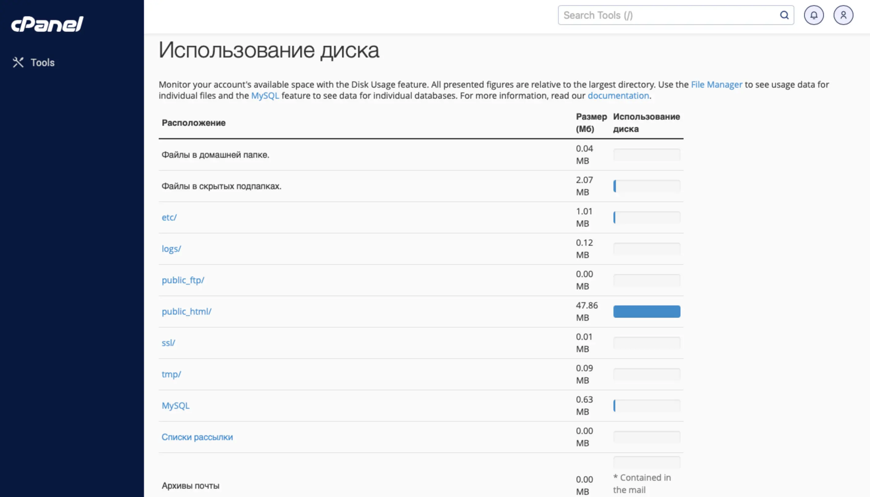
Task: Click the usage bar for hidden subfolders row
Action: pyautogui.click(x=647, y=186)
